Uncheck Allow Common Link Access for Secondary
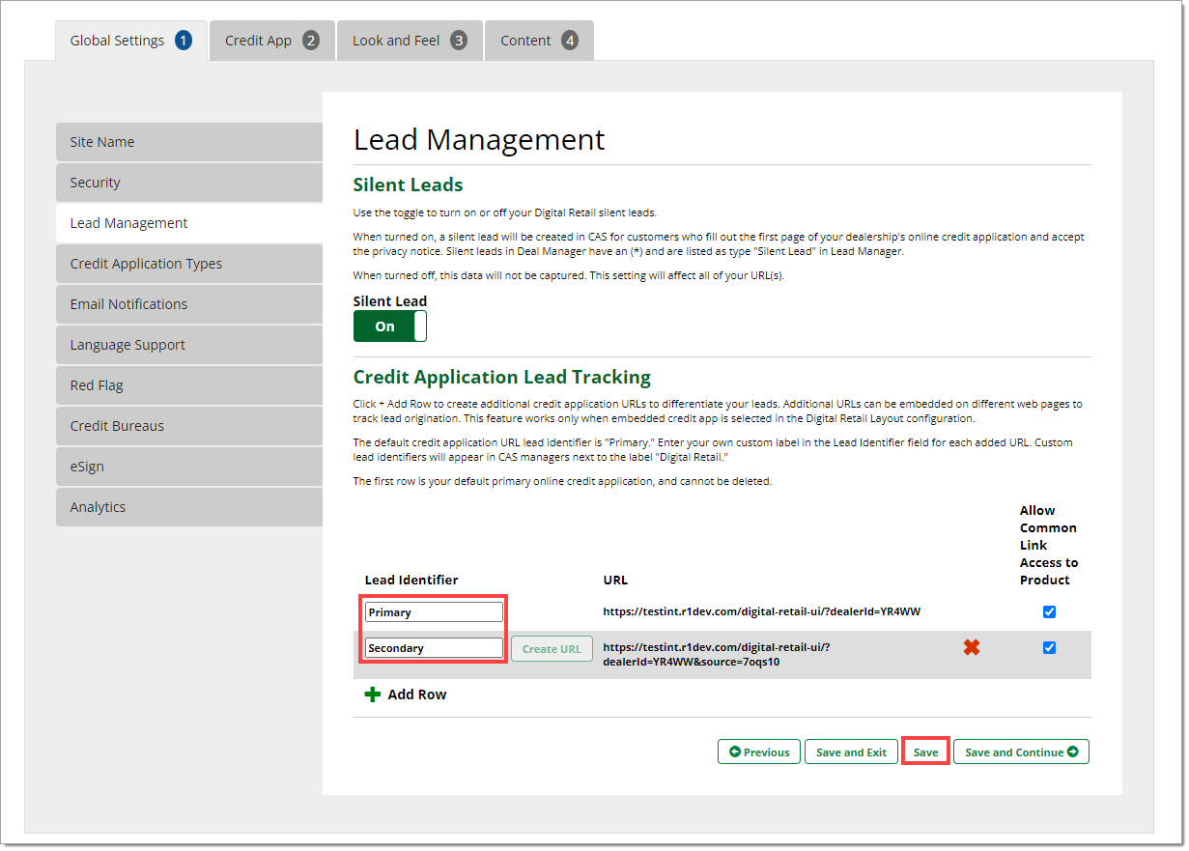Screen dimensions: 1189x851 tap(1050, 647)
